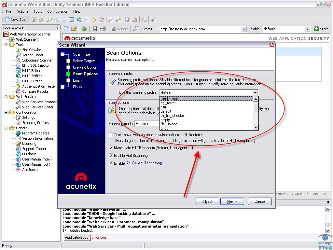The width and height of the screenshot is (333, 250).
Task: Click the Next button in Scan Wizard
Action: click(x=232, y=201)
